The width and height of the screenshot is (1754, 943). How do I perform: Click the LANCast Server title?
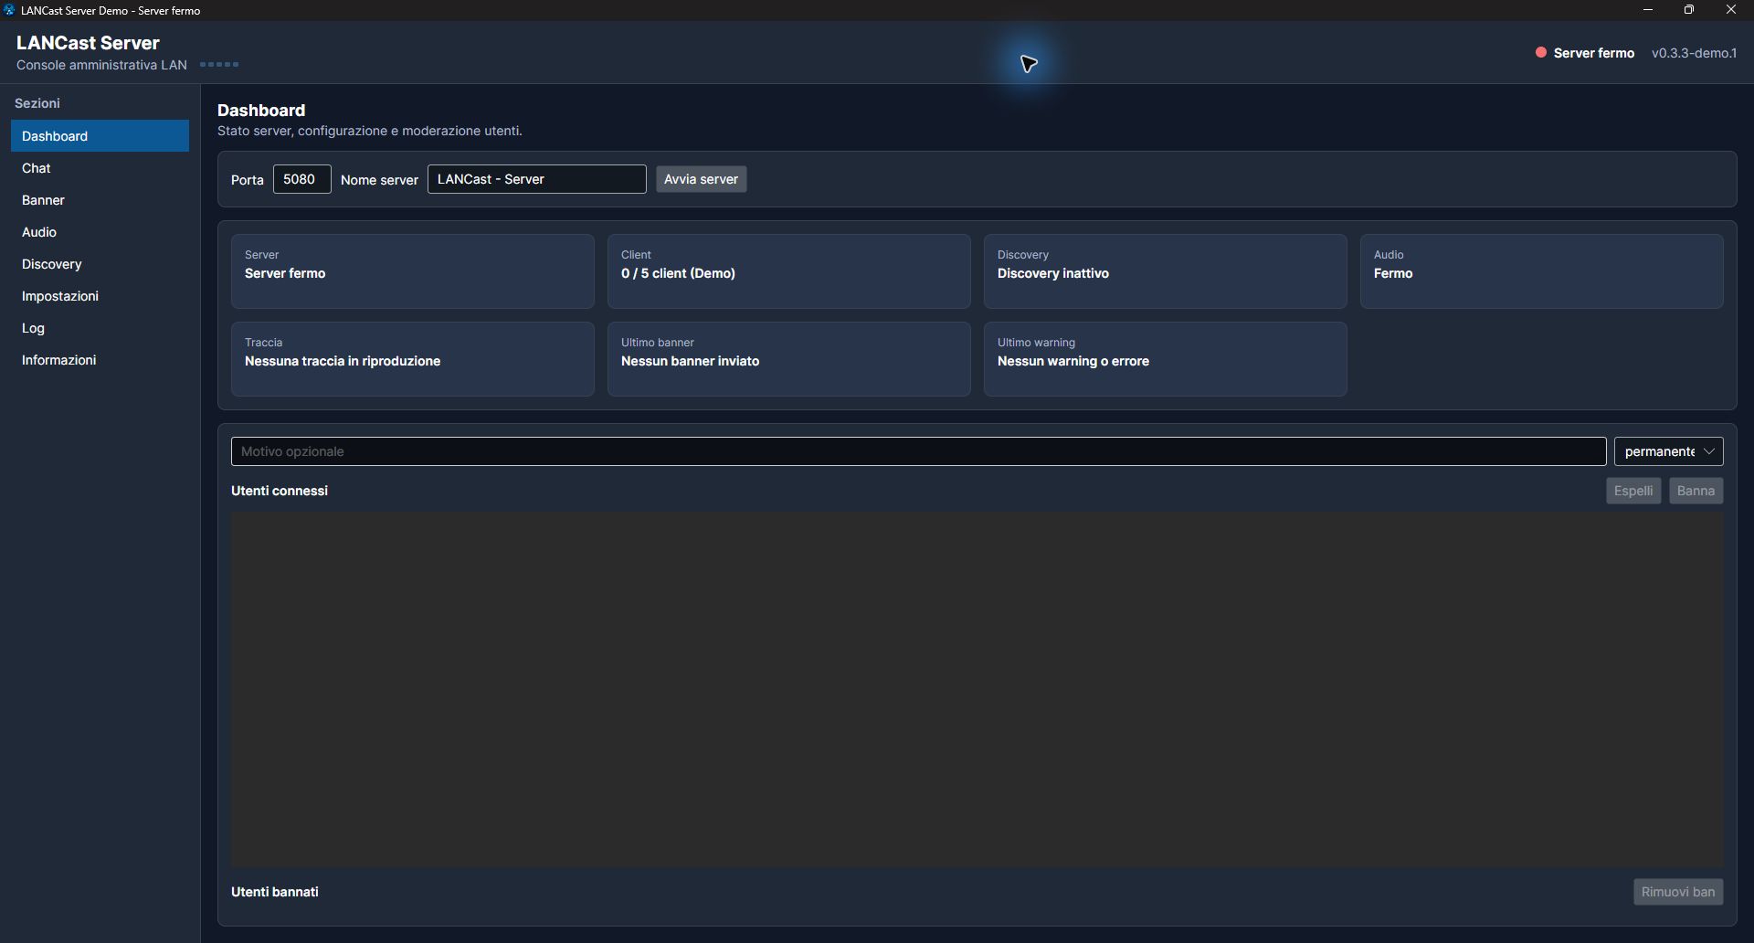click(88, 43)
